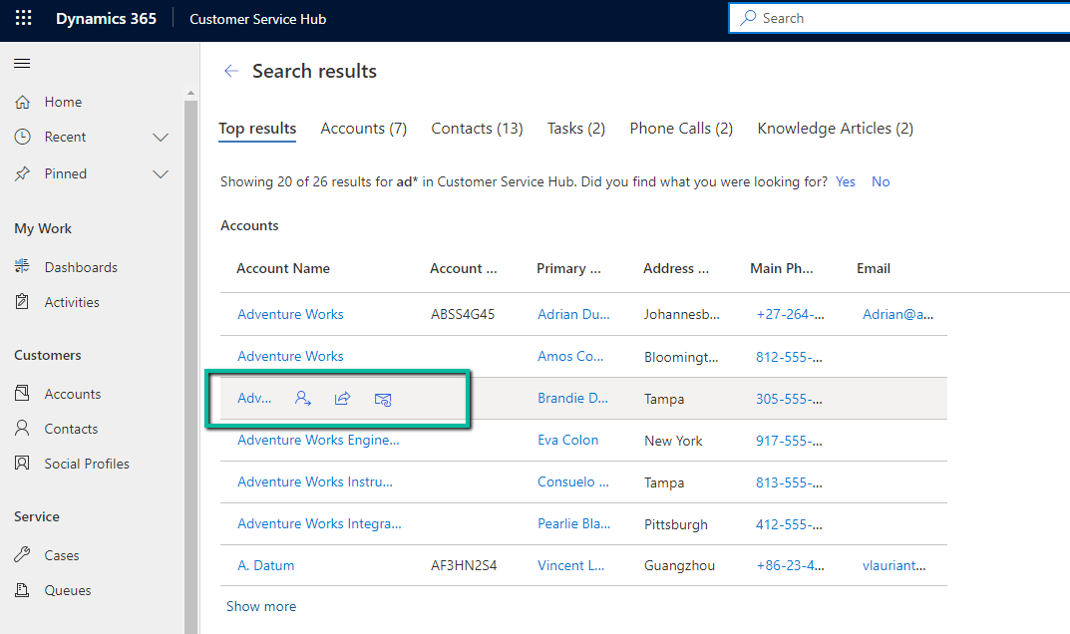Open primary contact Eva Colon
1070x634 pixels.
pyautogui.click(x=567, y=440)
